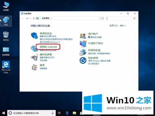Launch Edge from the taskbar

point(67,113)
